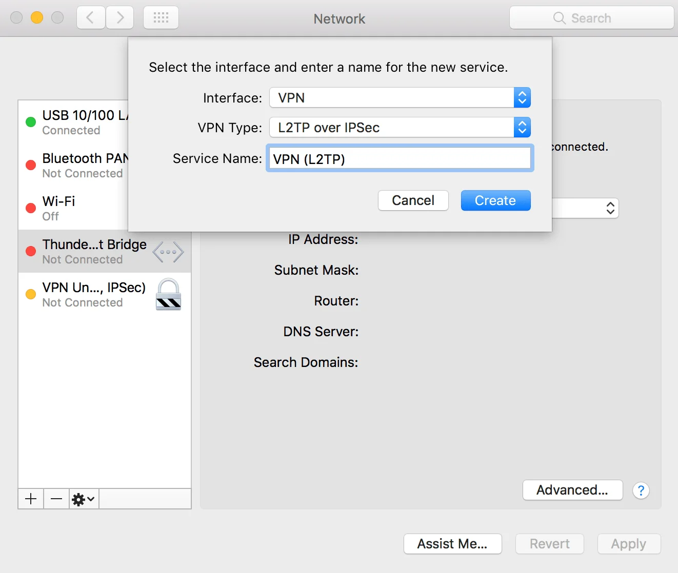Click the plus icon to add service
The width and height of the screenshot is (678, 573).
point(31,499)
